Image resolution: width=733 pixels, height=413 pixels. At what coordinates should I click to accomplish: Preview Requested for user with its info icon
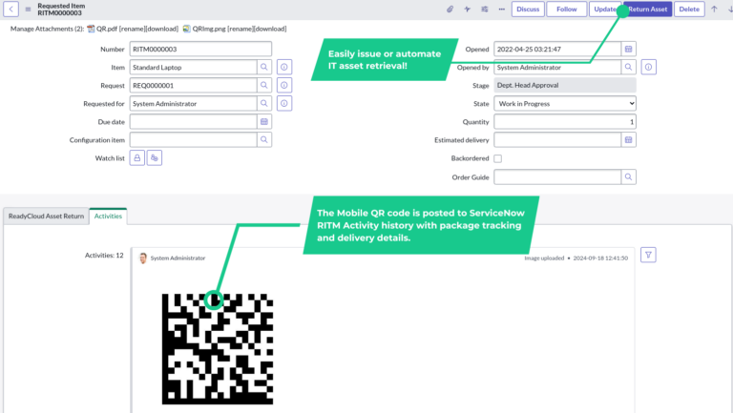coord(284,103)
